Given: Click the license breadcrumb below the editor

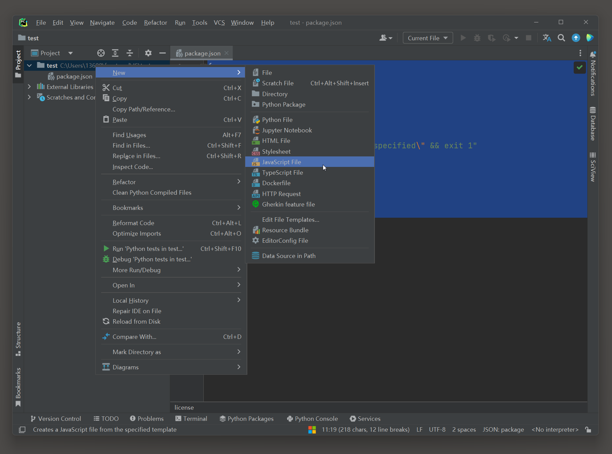Looking at the screenshot, I should 184,408.
